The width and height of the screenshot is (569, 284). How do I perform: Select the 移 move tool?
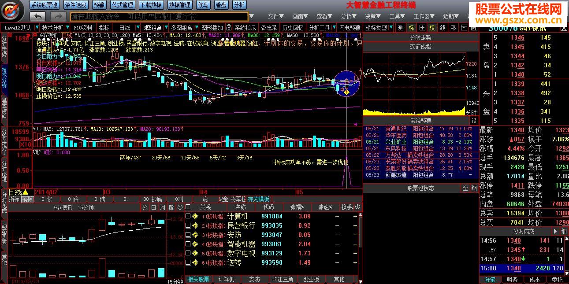[453, 27]
